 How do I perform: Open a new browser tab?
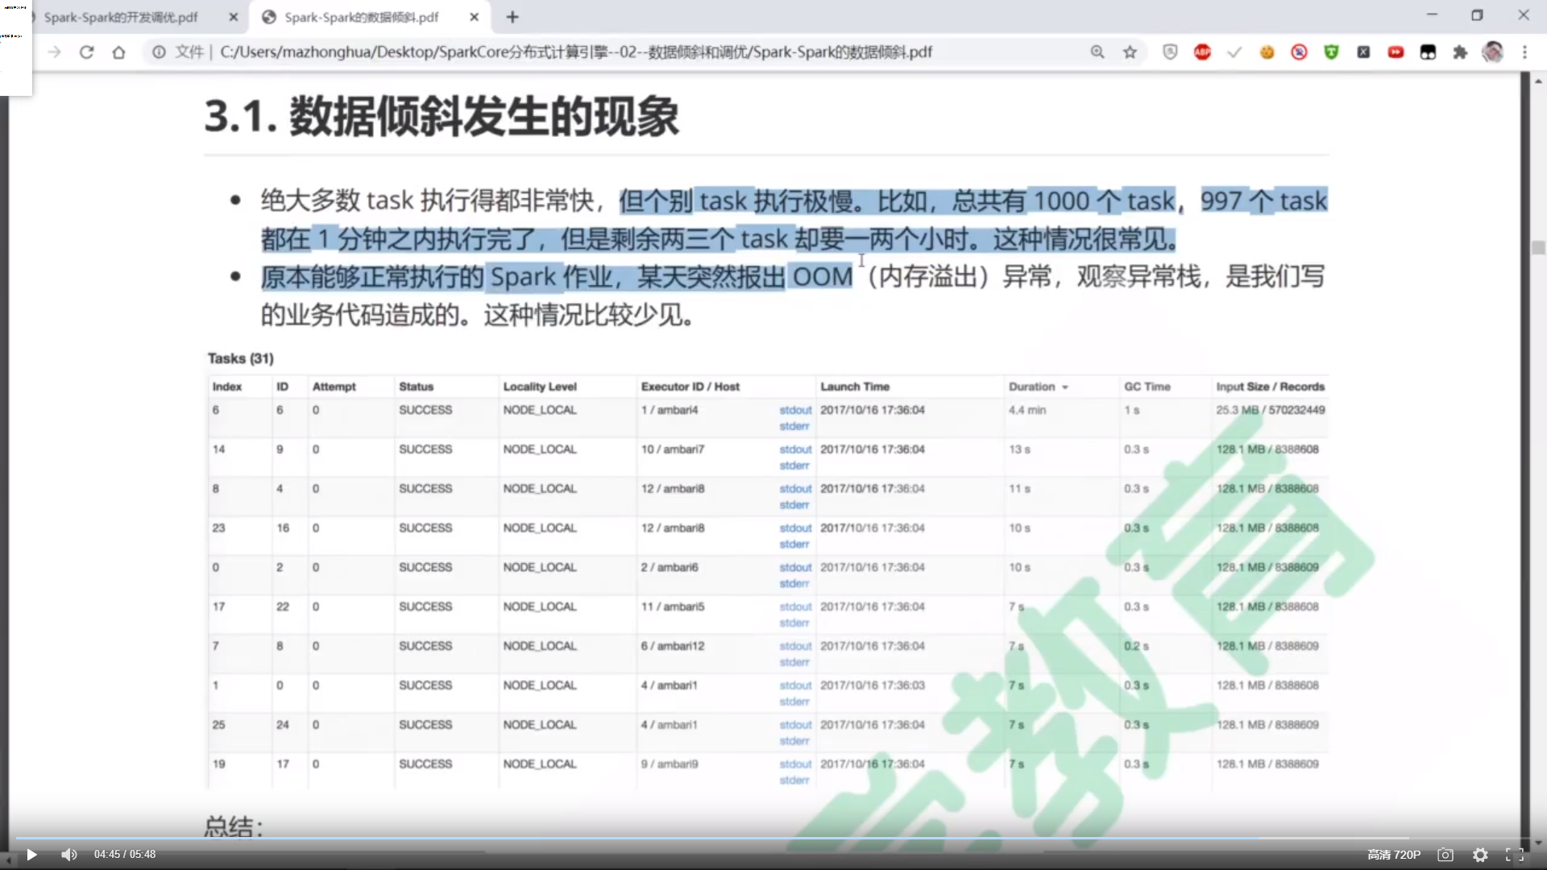click(x=512, y=17)
